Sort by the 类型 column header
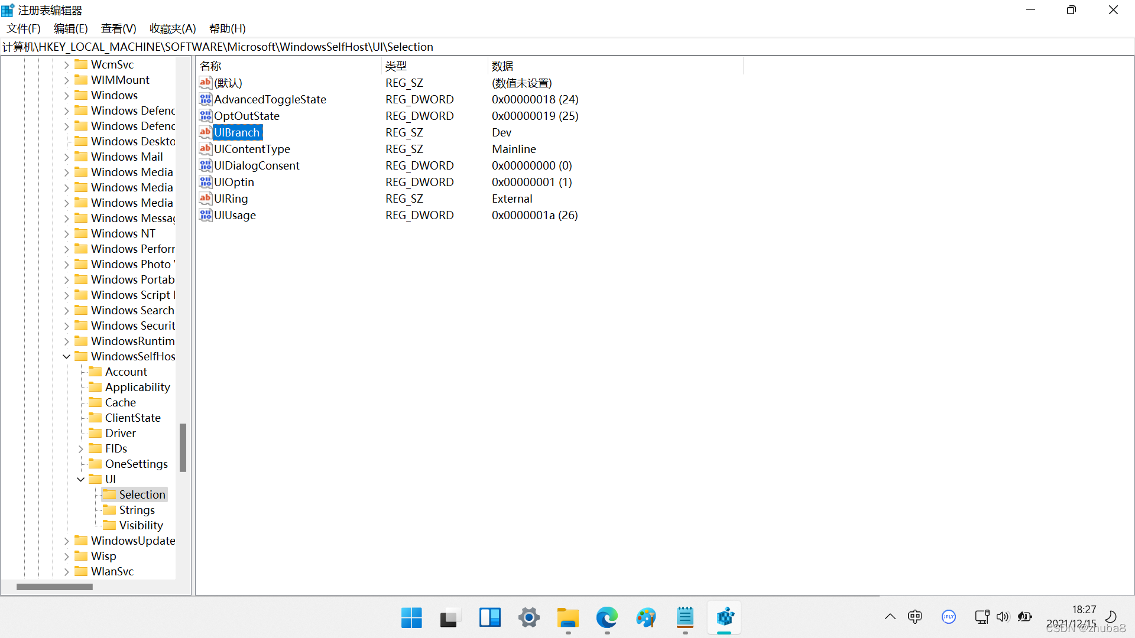Viewport: 1135px width, 638px height. (436, 66)
